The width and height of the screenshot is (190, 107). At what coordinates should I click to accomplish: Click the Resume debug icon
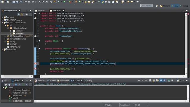pos(26,2)
